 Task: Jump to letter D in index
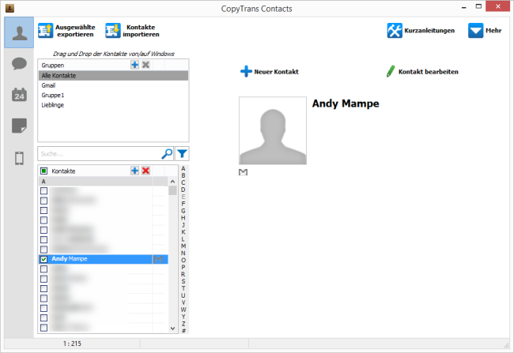coord(183,190)
